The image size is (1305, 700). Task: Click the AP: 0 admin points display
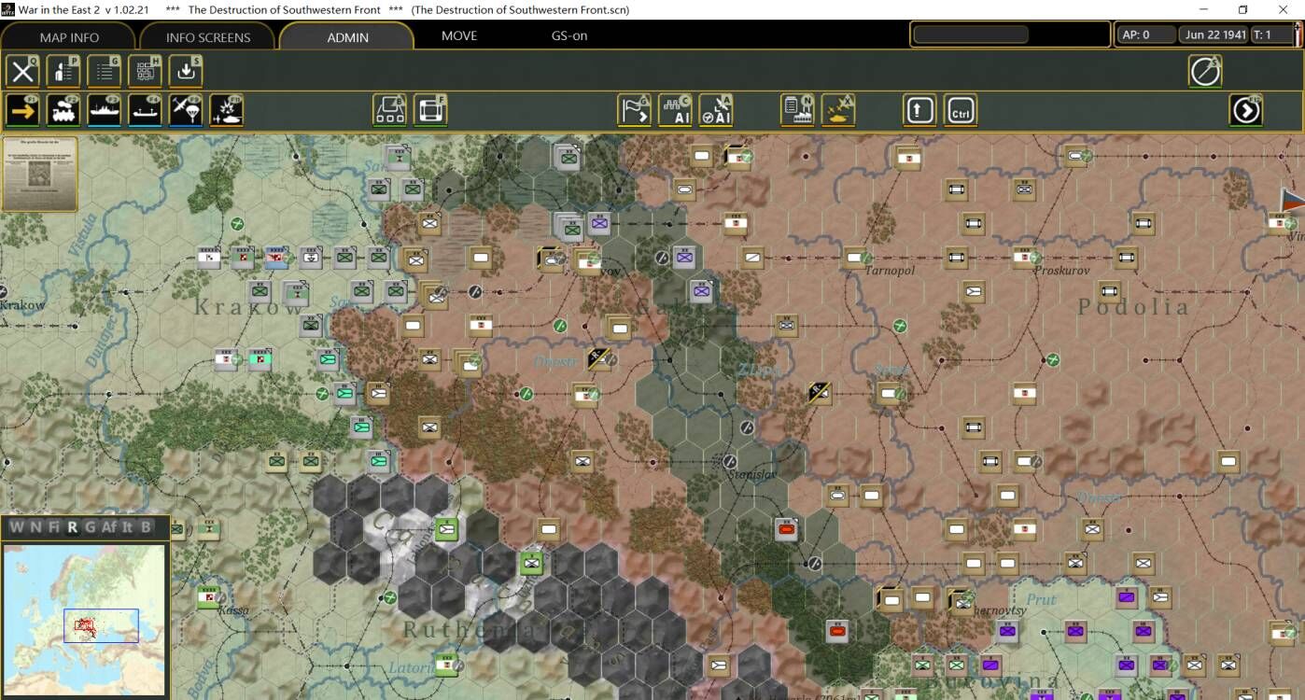1144,35
